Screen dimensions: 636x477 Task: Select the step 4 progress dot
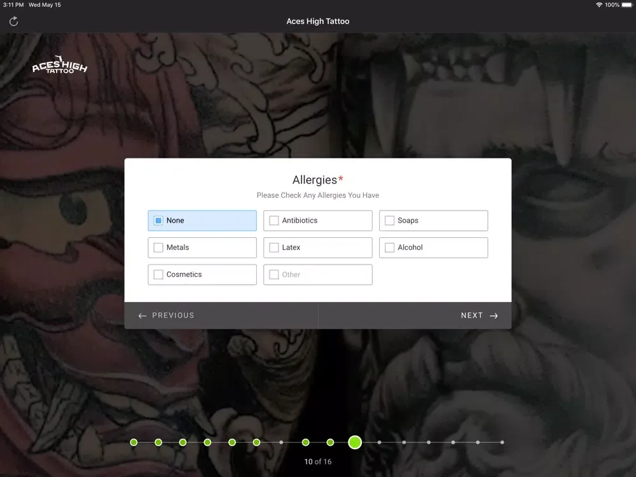click(208, 443)
